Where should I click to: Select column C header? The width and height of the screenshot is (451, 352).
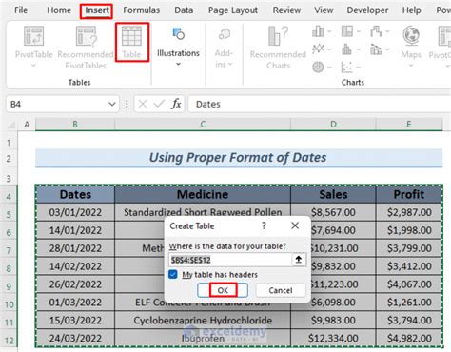tap(203, 125)
